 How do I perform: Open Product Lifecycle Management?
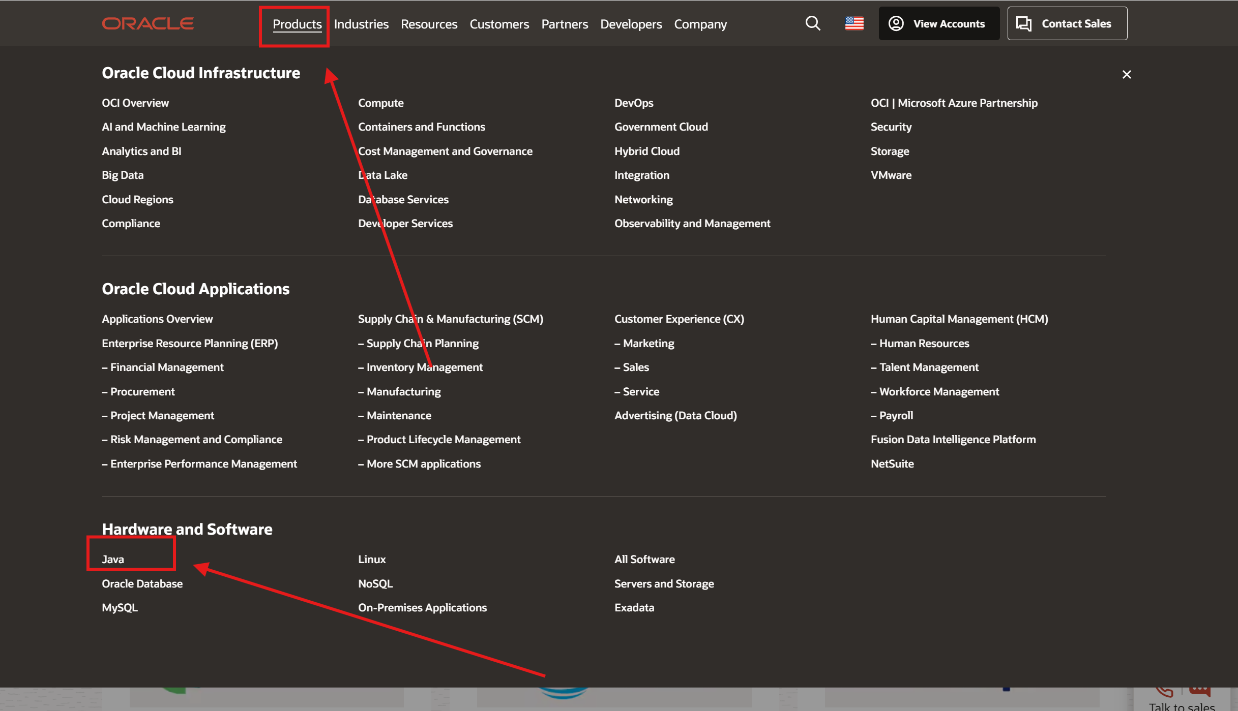coord(439,439)
